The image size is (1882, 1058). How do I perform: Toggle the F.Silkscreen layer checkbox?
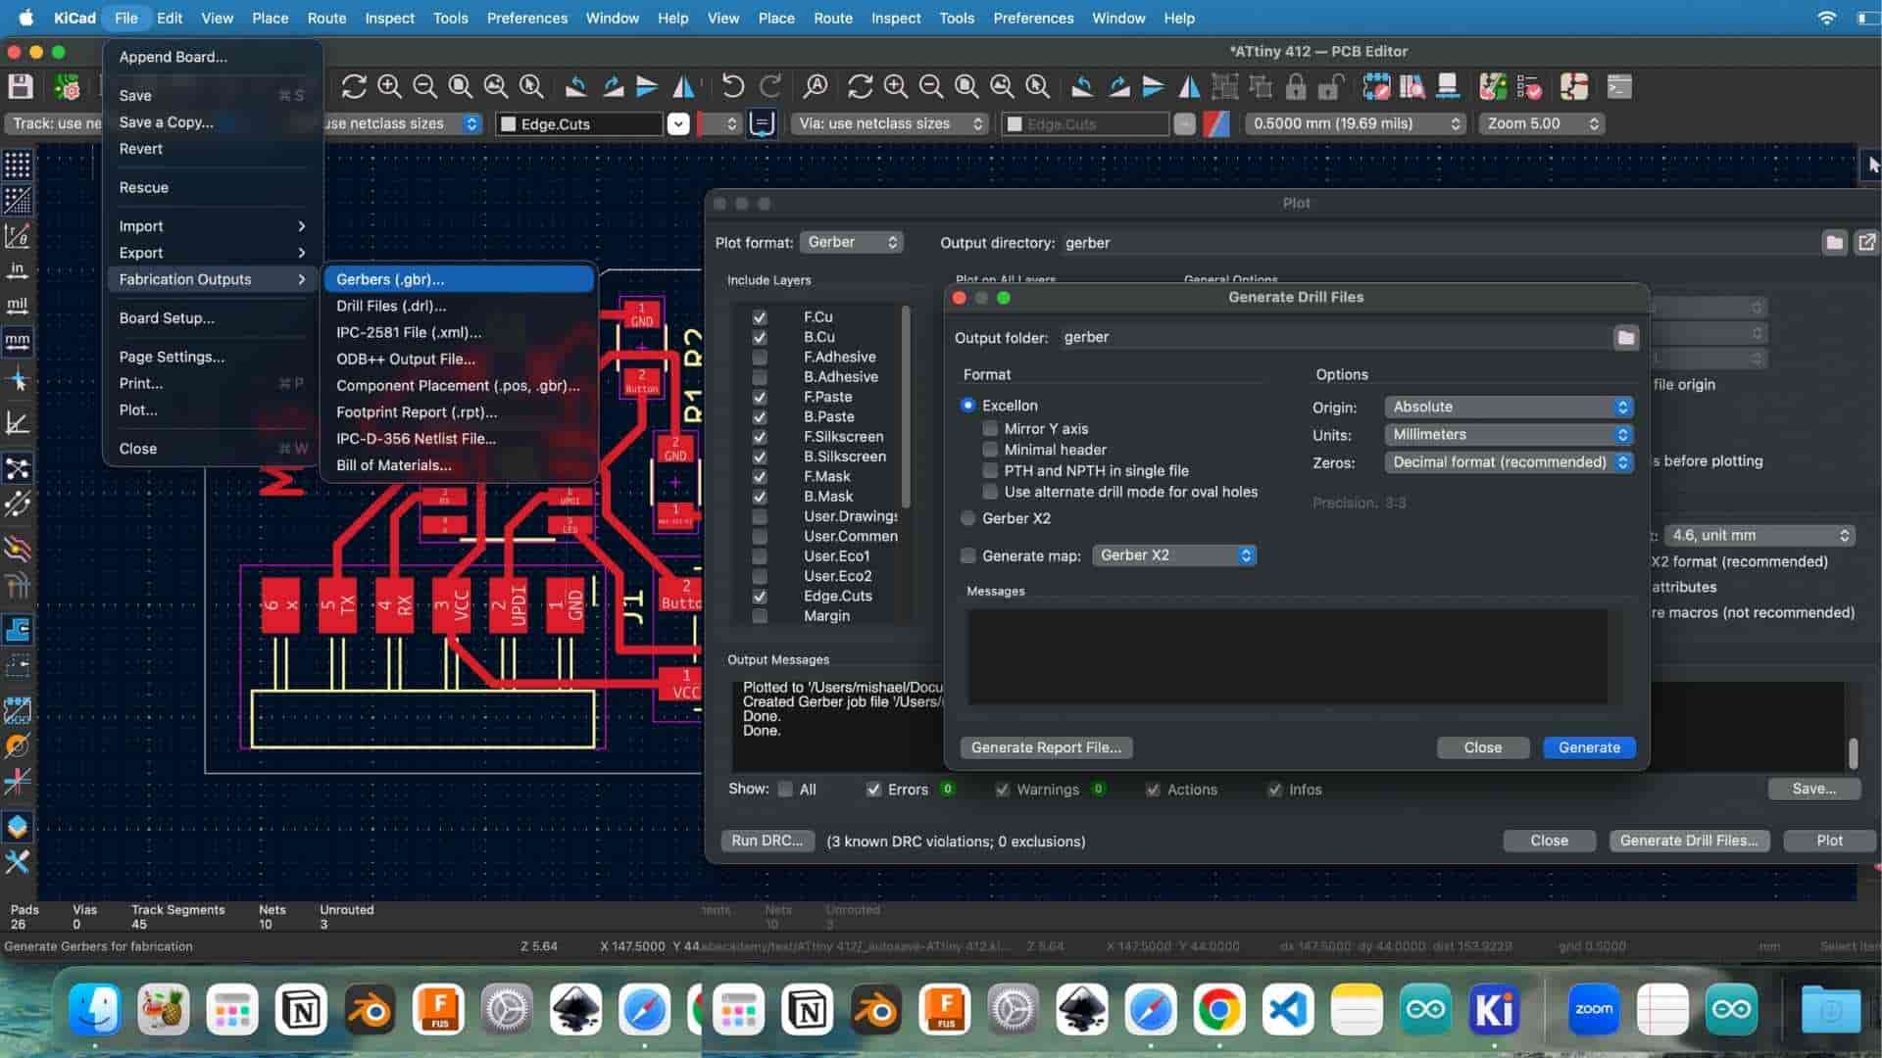760,437
